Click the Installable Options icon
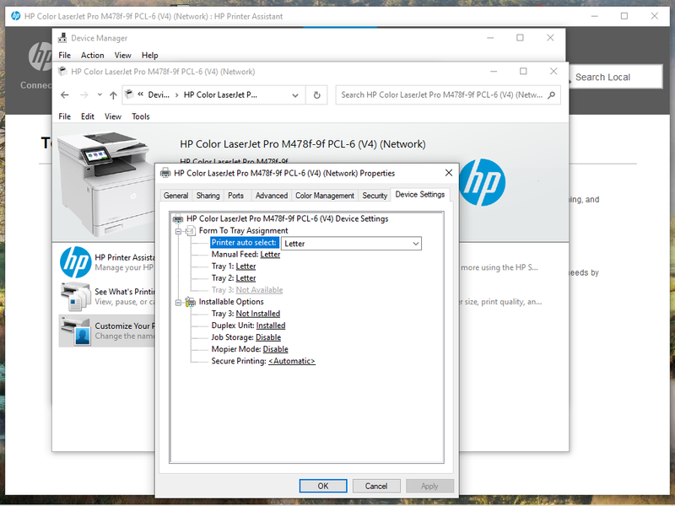Image resolution: width=675 pixels, height=506 pixels. (x=191, y=303)
